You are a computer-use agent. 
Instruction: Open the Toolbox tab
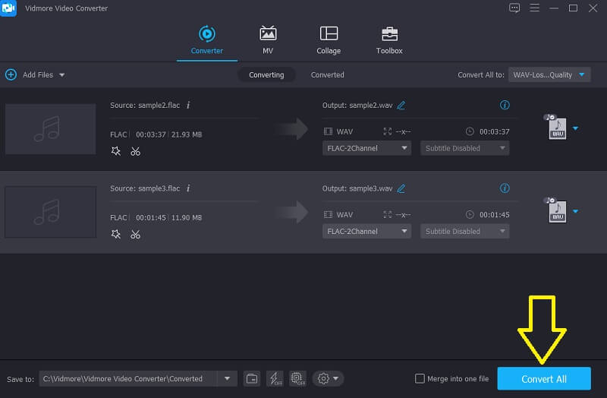point(389,40)
